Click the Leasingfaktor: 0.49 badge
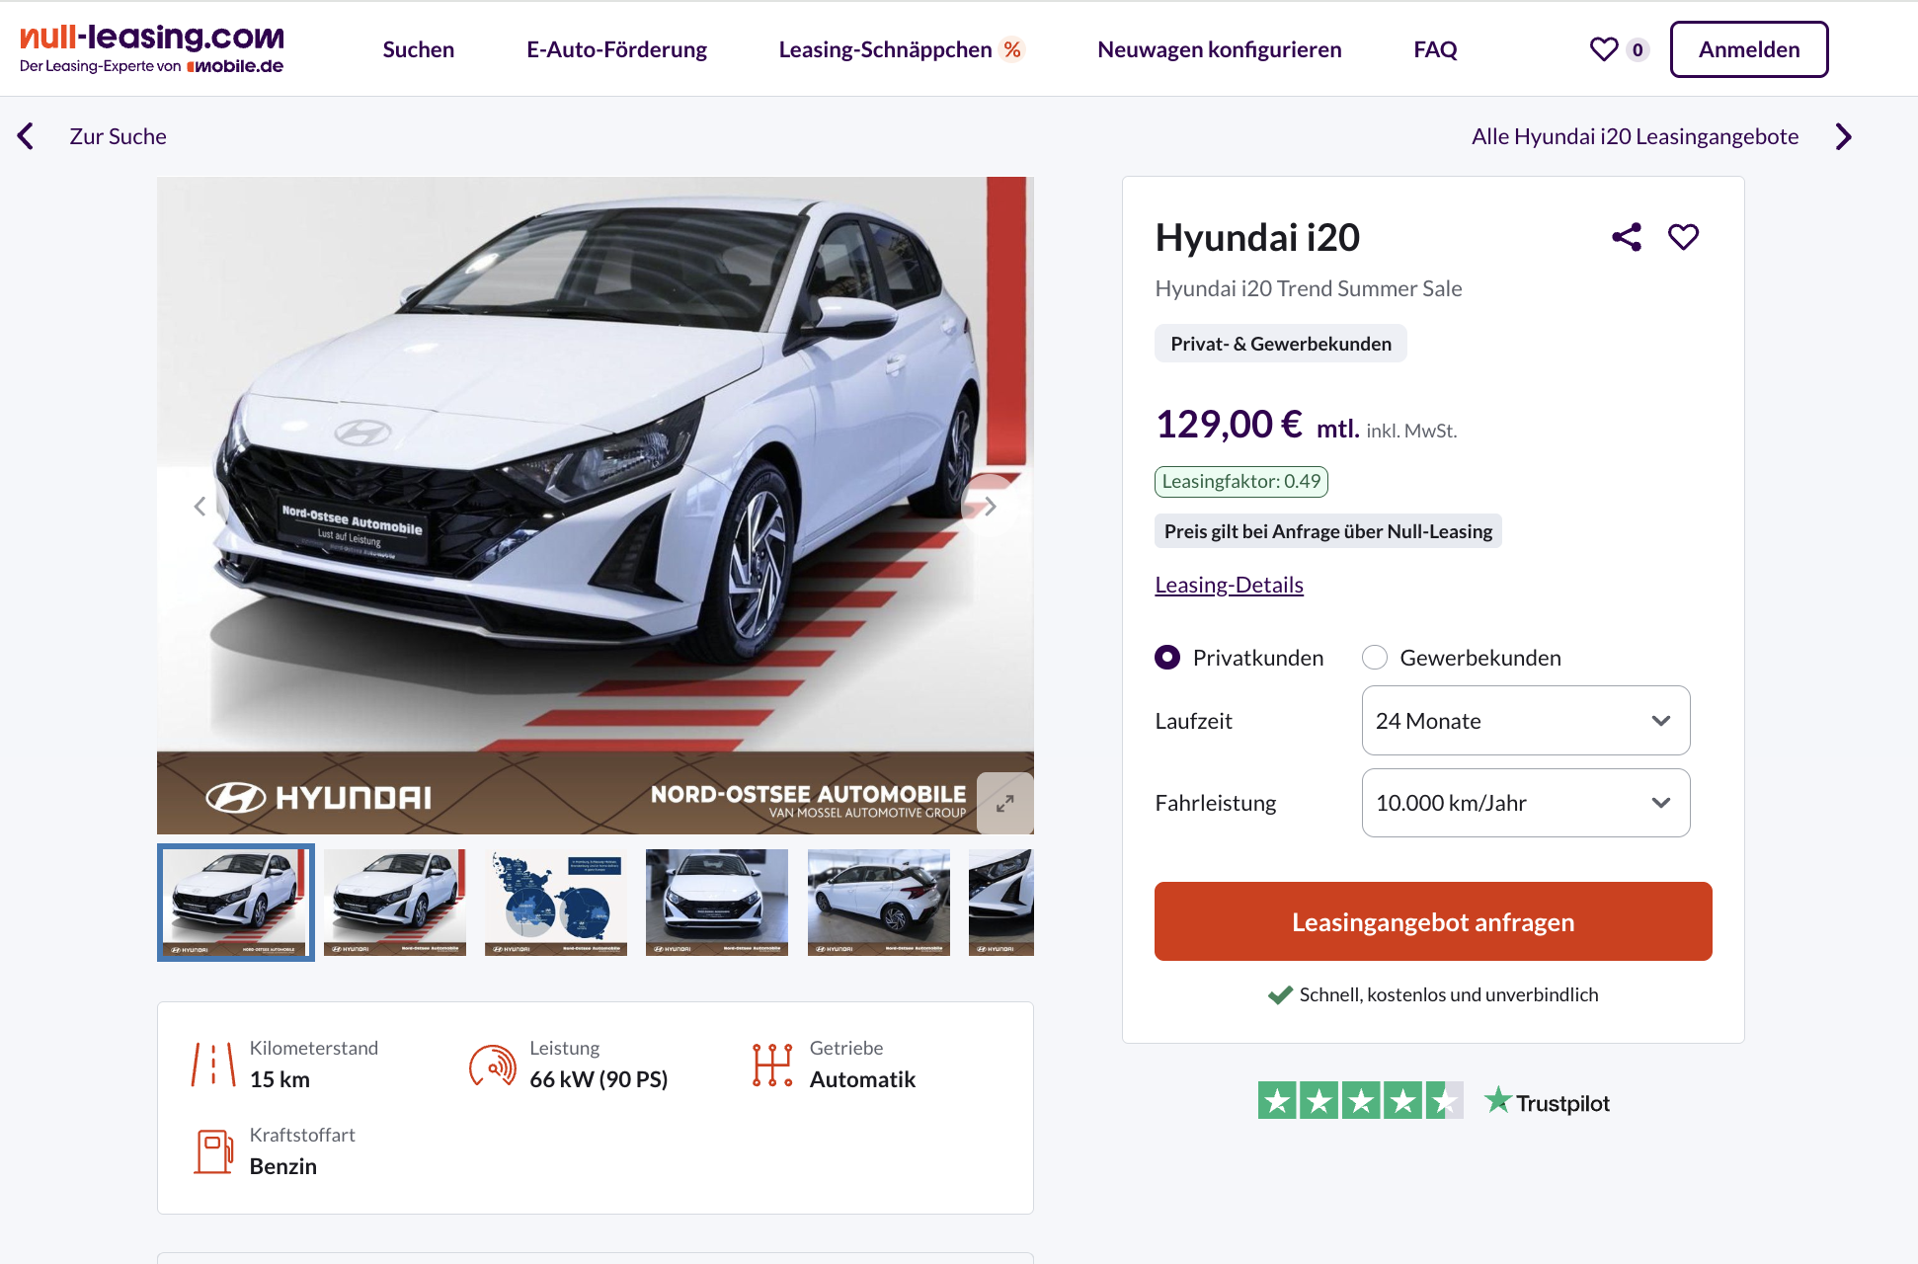 point(1241,482)
